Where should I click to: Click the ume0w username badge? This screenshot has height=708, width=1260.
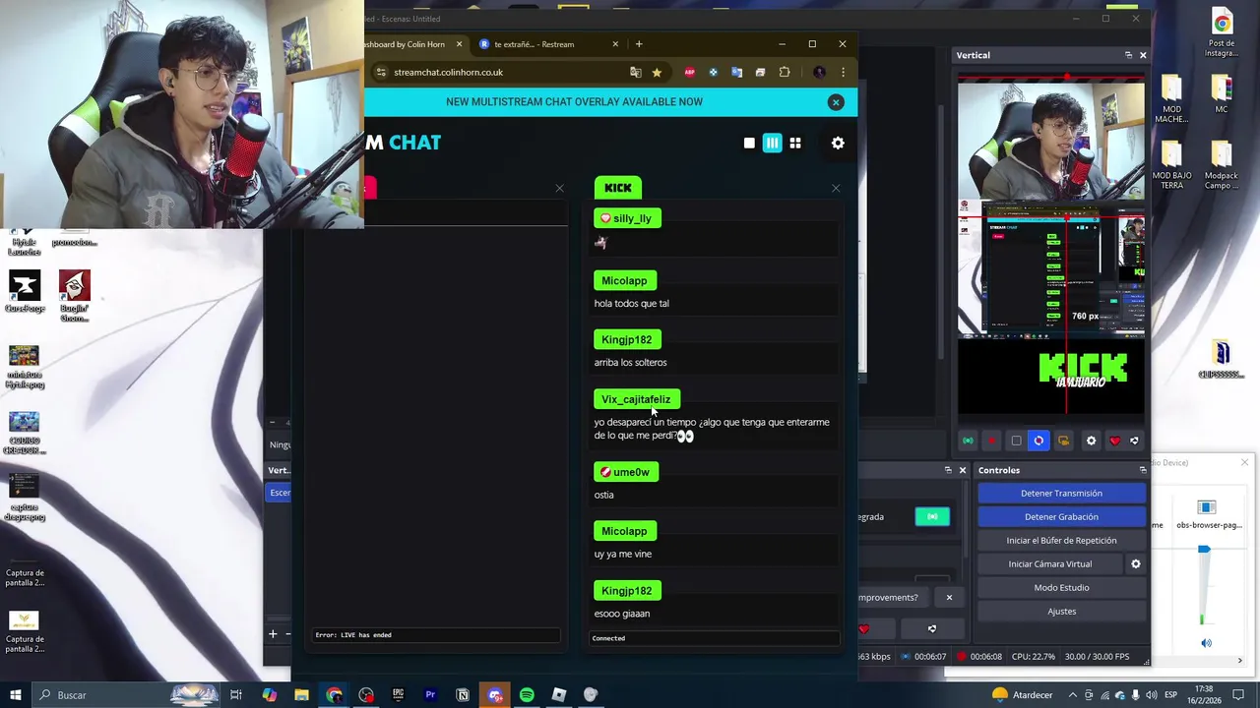coord(626,472)
